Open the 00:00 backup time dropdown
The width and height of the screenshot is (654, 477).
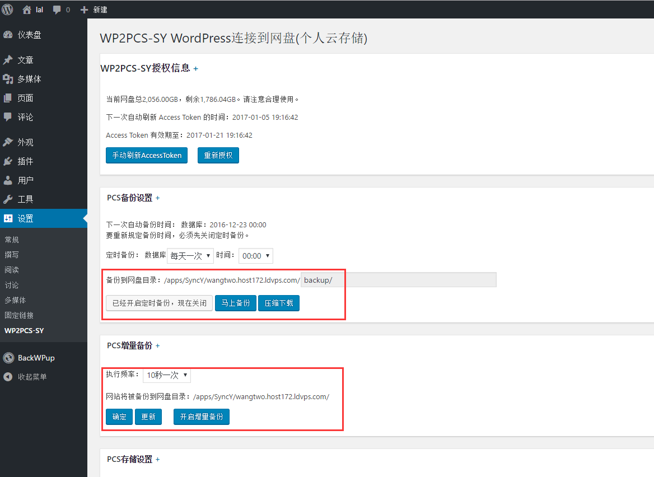[256, 256]
